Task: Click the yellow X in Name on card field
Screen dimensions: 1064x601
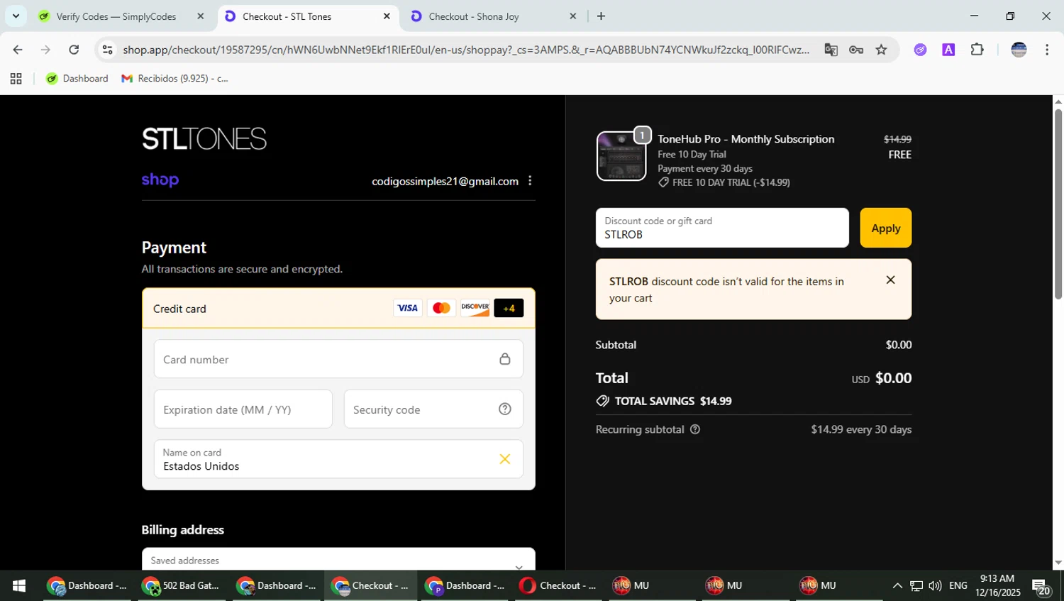Action: [504, 459]
